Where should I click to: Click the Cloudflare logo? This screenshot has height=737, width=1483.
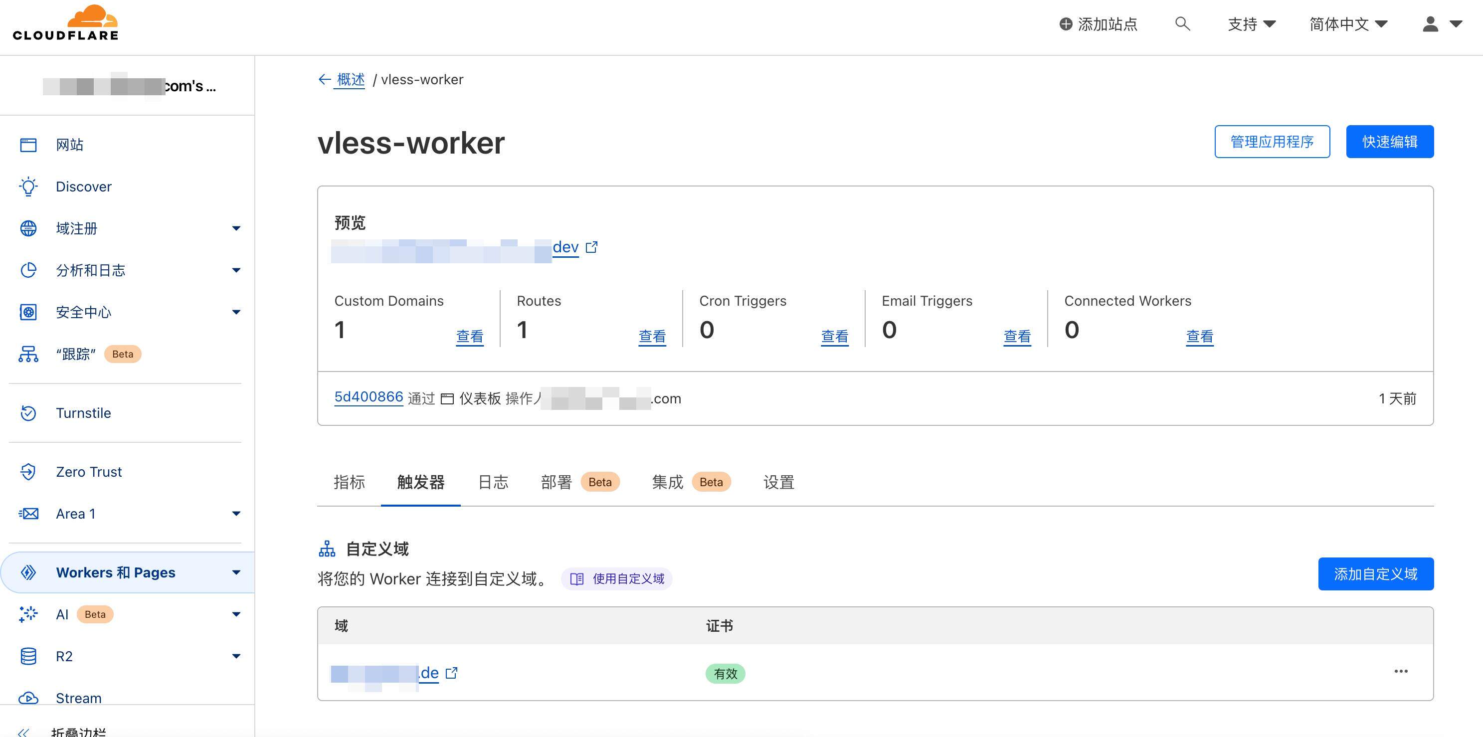coord(65,23)
